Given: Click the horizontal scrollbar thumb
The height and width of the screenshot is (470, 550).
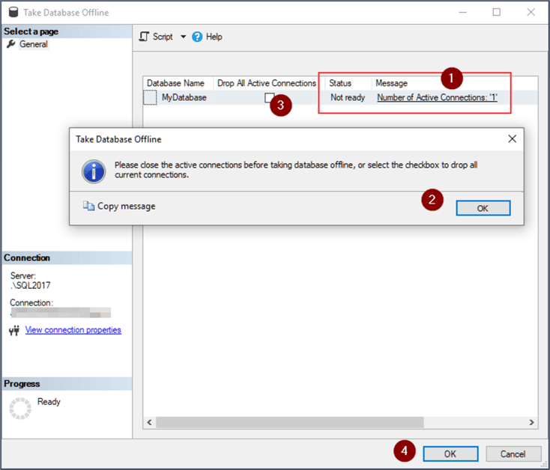Looking at the screenshot, I should tap(290, 422).
